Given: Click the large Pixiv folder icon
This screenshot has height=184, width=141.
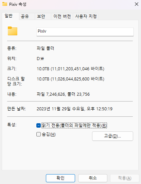Looking at the screenshot, I should coord(13,31).
